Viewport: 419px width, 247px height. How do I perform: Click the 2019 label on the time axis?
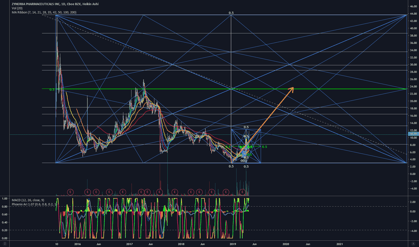[x=233, y=244]
